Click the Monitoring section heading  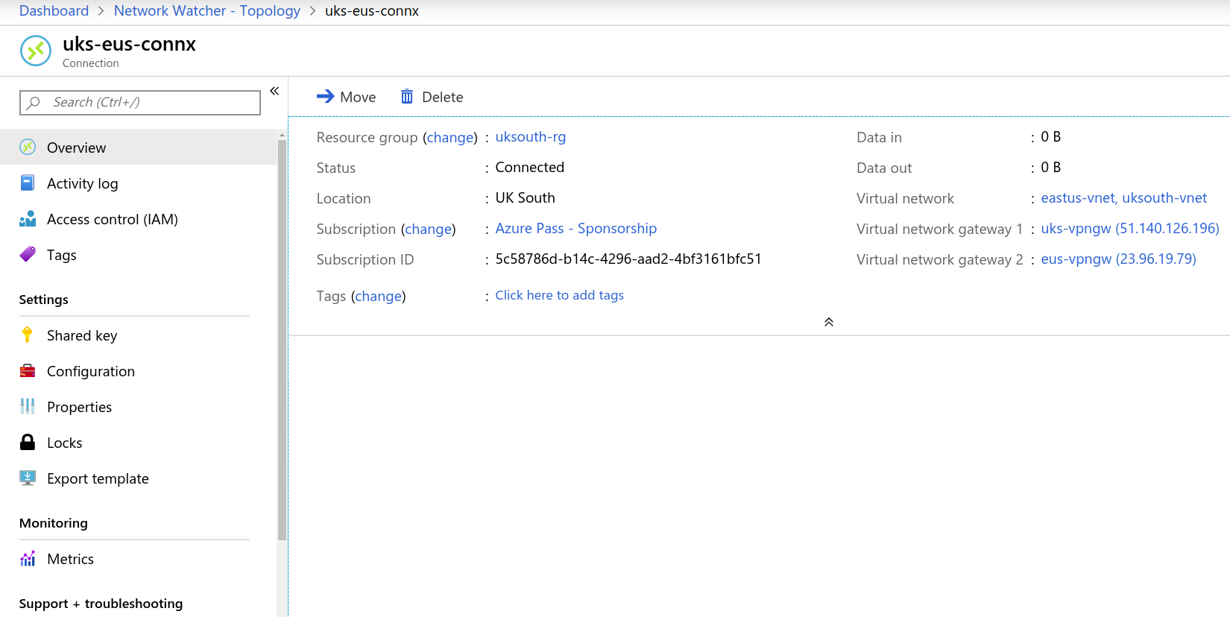pyautogui.click(x=54, y=523)
